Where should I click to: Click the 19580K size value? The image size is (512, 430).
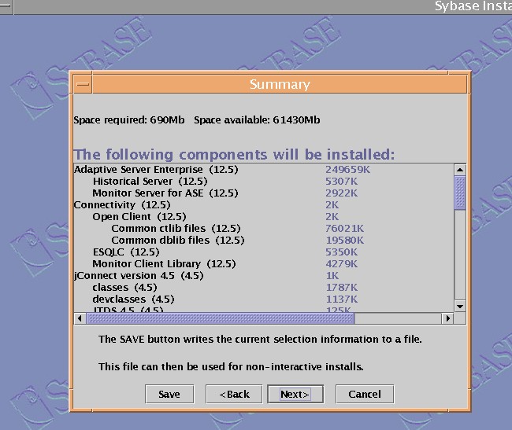click(345, 240)
